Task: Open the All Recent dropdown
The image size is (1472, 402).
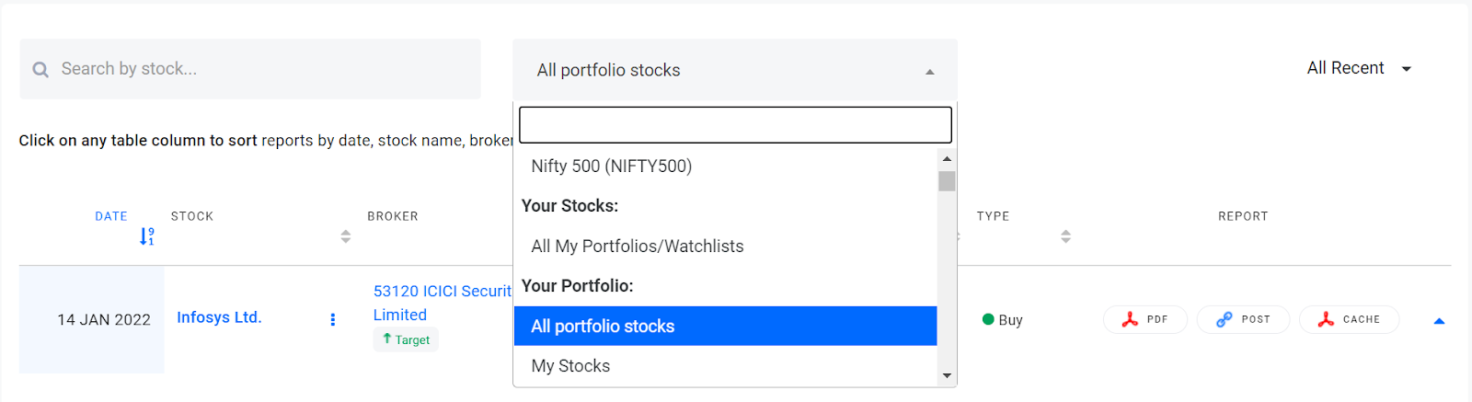Action: [1359, 68]
